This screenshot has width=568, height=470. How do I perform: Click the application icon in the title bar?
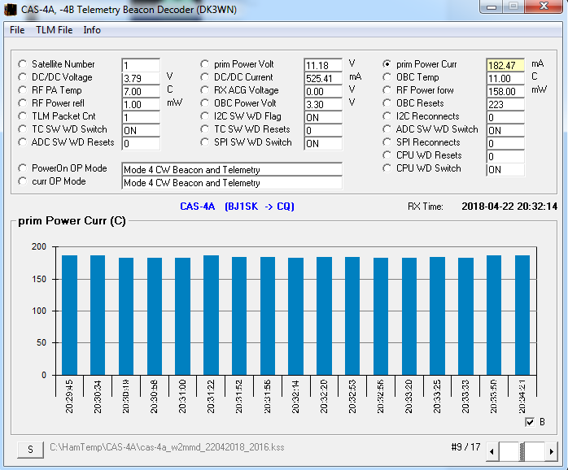11,9
